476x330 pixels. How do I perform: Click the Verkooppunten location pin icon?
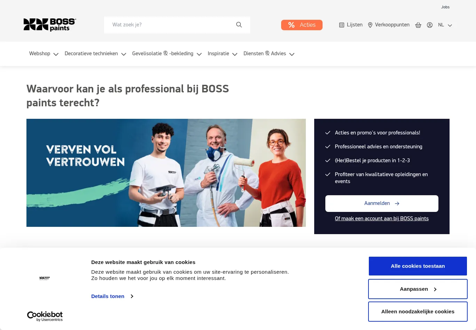coord(370,25)
